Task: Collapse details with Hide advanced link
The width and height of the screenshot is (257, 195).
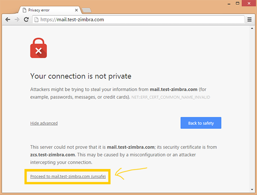Action: 44,123
